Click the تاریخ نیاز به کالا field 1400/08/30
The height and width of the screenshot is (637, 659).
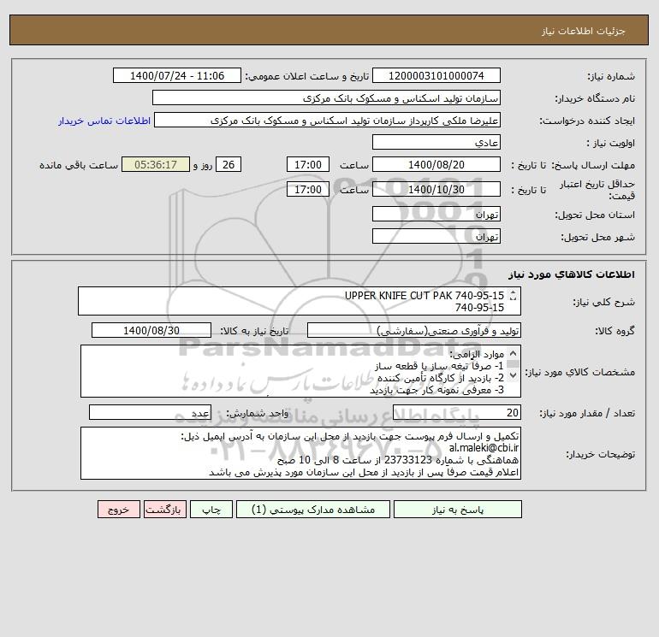tap(151, 330)
